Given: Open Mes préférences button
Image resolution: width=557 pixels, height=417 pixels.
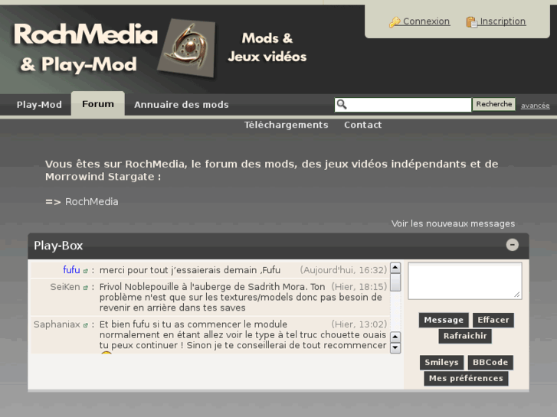Looking at the screenshot, I should point(466,378).
